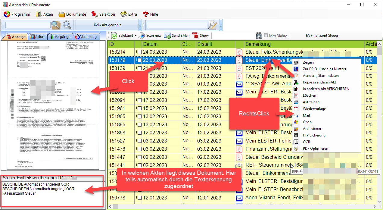This screenshot has height=210, width=383.
Task: Click the FTP Sicherung icon in context menu
Action: (x=296, y=135)
